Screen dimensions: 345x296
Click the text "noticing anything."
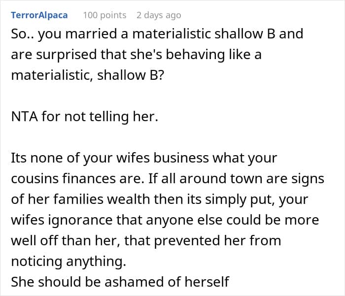tap(69, 261)
